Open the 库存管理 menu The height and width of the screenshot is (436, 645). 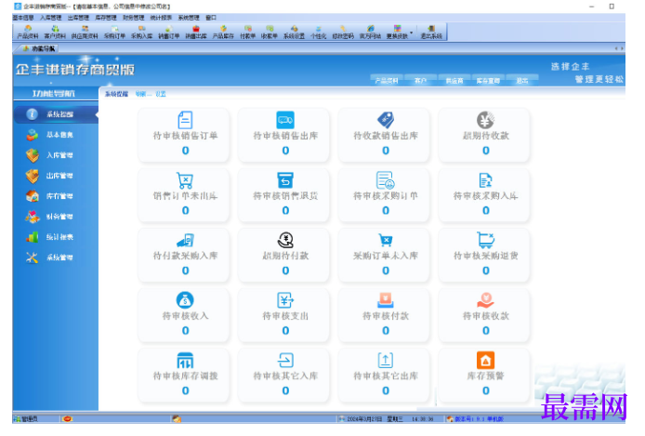(106, 18)
